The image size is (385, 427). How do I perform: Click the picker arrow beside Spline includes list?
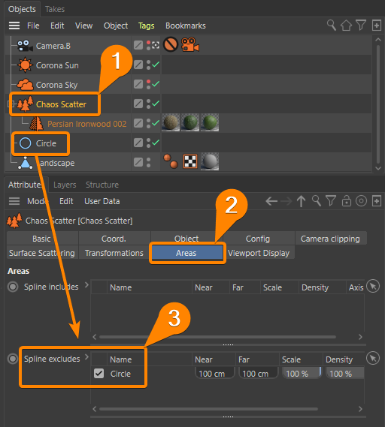point(373,286)
